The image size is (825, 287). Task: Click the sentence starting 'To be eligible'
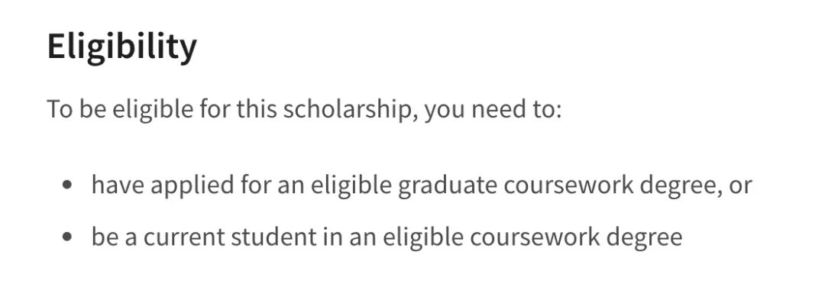tap(305, 109)
